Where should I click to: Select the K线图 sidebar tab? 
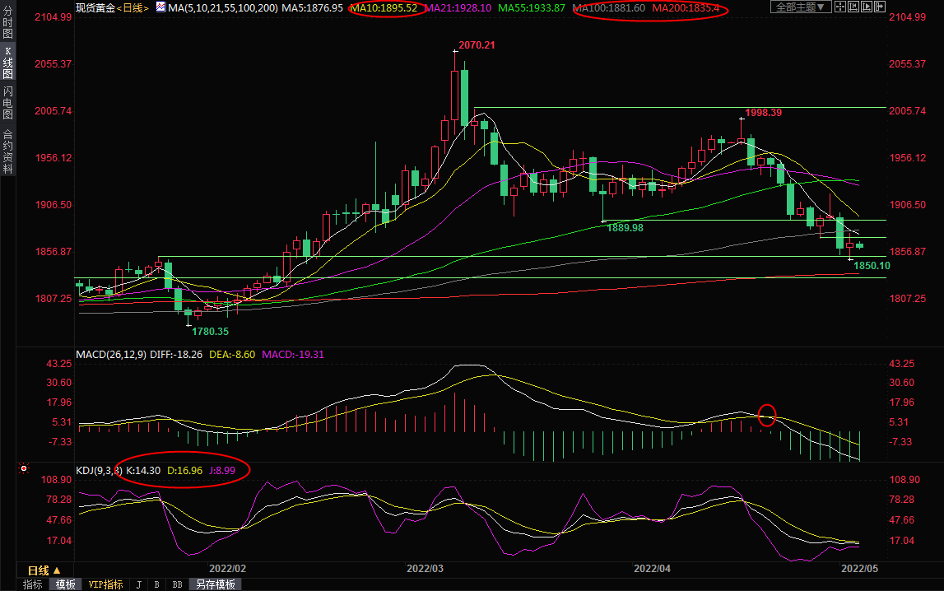pyautogui.click(x=7, y=66)
